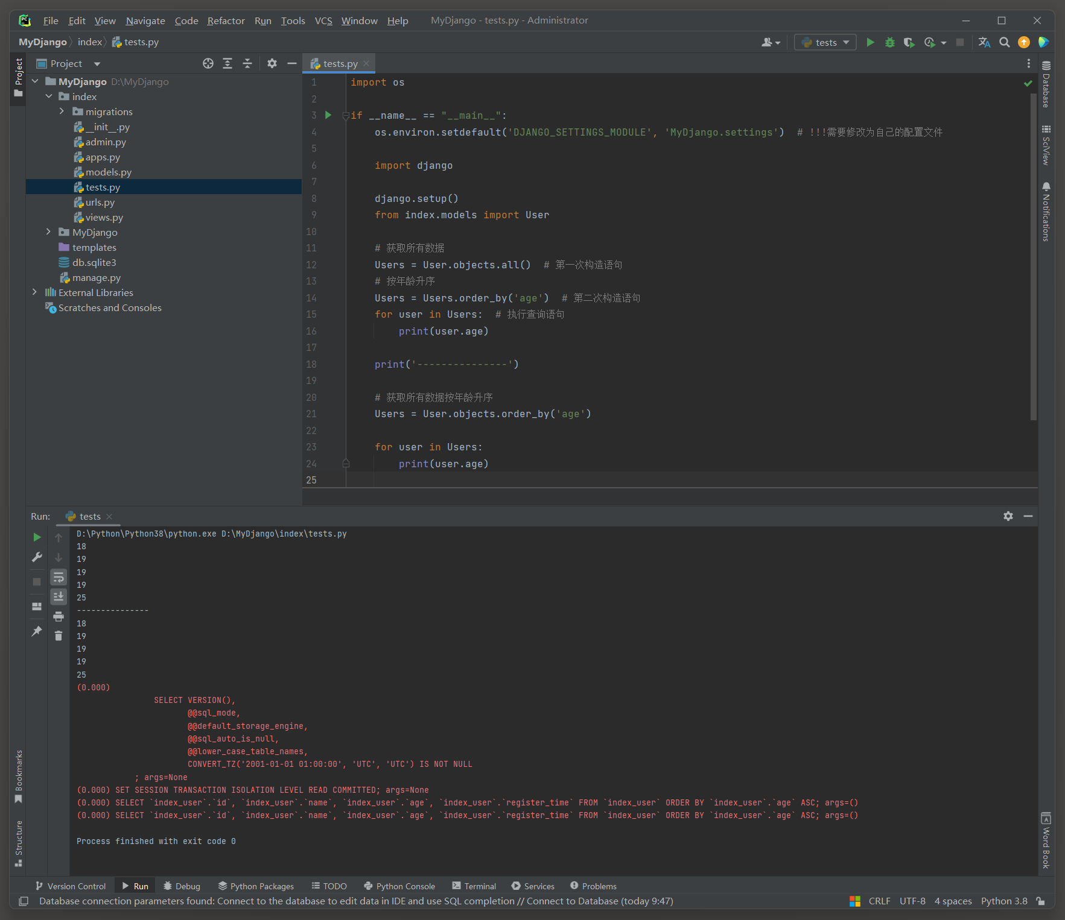
Task: Open the Navigate menu
Action: click(x=145, y=20)
